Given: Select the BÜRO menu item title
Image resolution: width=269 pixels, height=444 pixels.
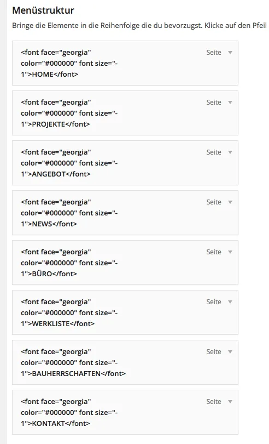Looking at the screenshot, I should (x=69, y=263).
